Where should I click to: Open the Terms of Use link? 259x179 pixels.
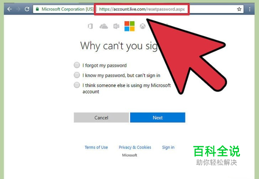(x=96, y=147)
